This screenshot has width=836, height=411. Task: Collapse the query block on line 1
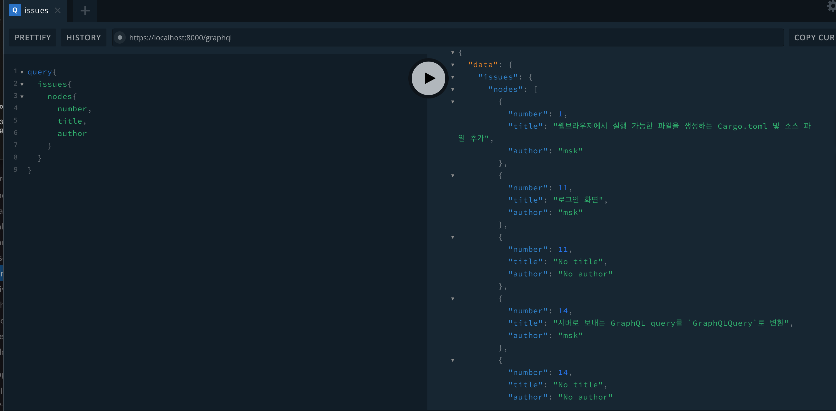pyautogui.click(x=22, y=72)
